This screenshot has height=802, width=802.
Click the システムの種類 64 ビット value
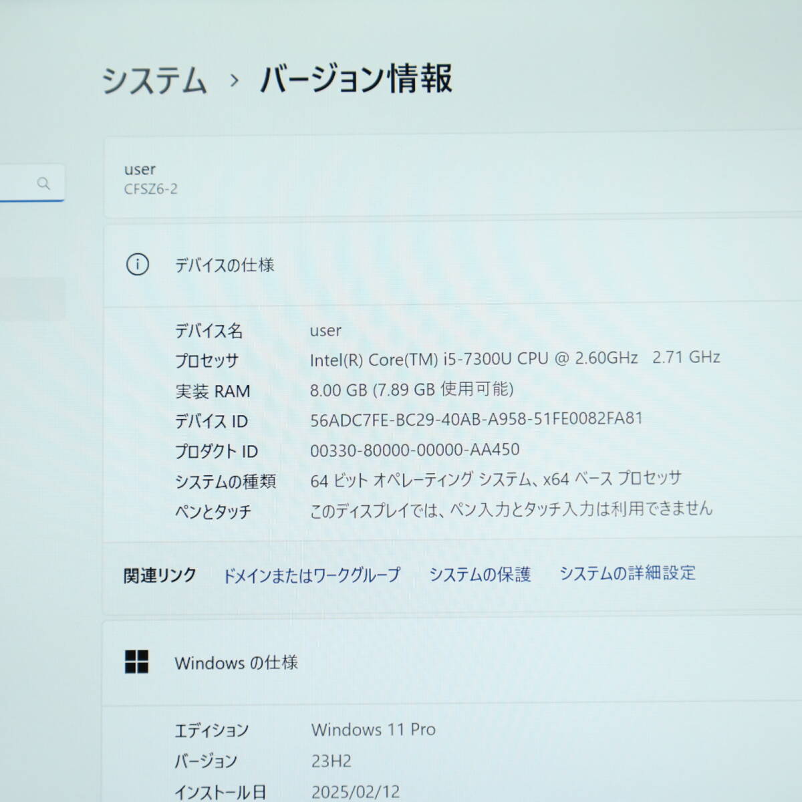[x=495, y=479]
